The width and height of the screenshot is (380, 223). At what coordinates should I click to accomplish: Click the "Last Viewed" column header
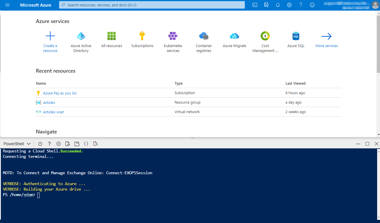click(x=295, y=84)
